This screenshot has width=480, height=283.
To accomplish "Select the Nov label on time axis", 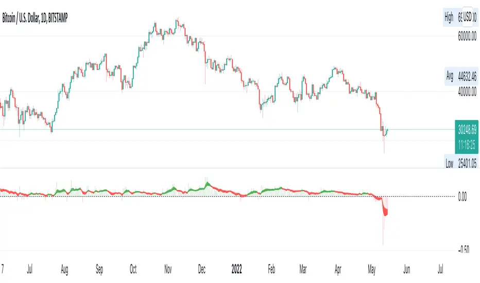I will pos(168,268).
